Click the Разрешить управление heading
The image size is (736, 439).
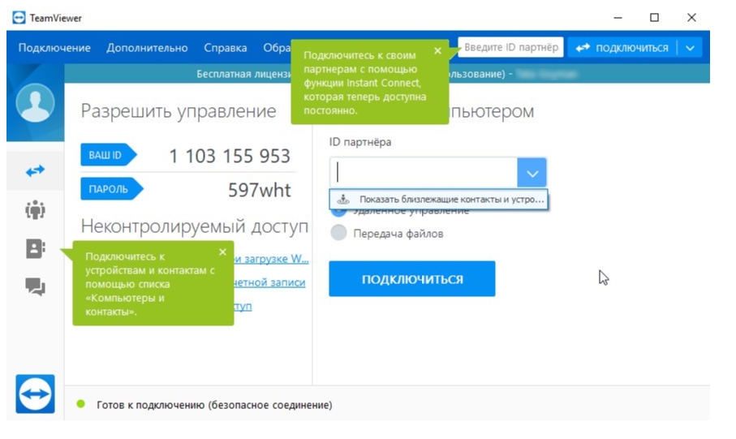[179, 111]
